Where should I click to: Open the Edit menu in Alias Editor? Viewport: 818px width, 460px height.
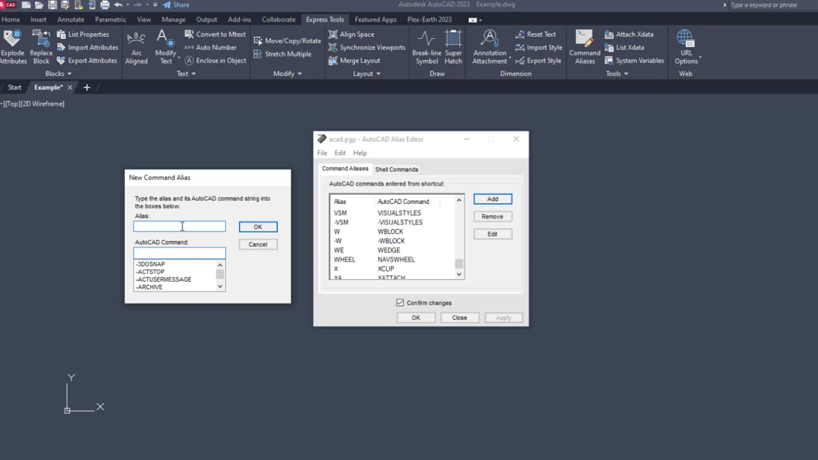tap(340, 153)
